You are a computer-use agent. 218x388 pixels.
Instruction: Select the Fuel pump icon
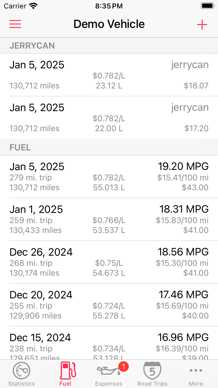(68, 370)
